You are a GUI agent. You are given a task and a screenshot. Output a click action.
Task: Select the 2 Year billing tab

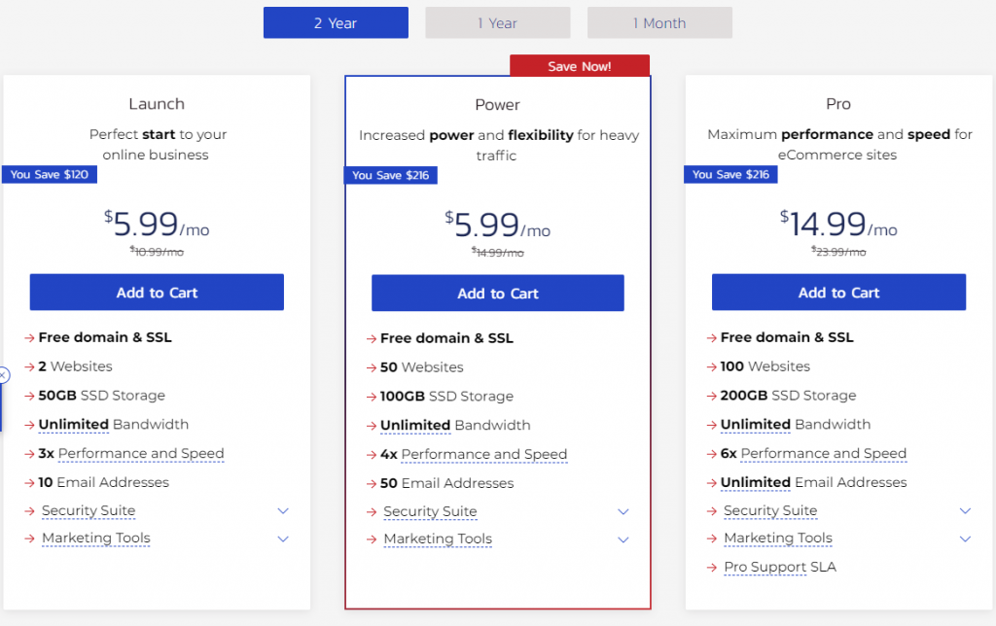336,23
